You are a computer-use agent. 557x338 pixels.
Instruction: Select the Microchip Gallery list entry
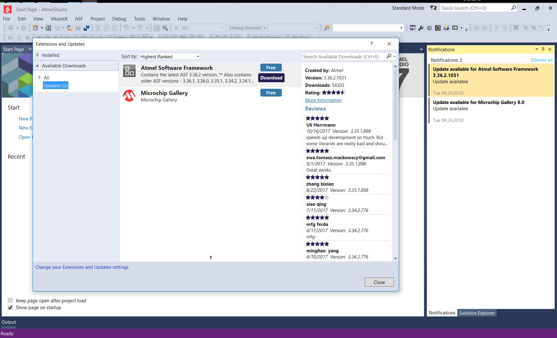tap(211, 96)
